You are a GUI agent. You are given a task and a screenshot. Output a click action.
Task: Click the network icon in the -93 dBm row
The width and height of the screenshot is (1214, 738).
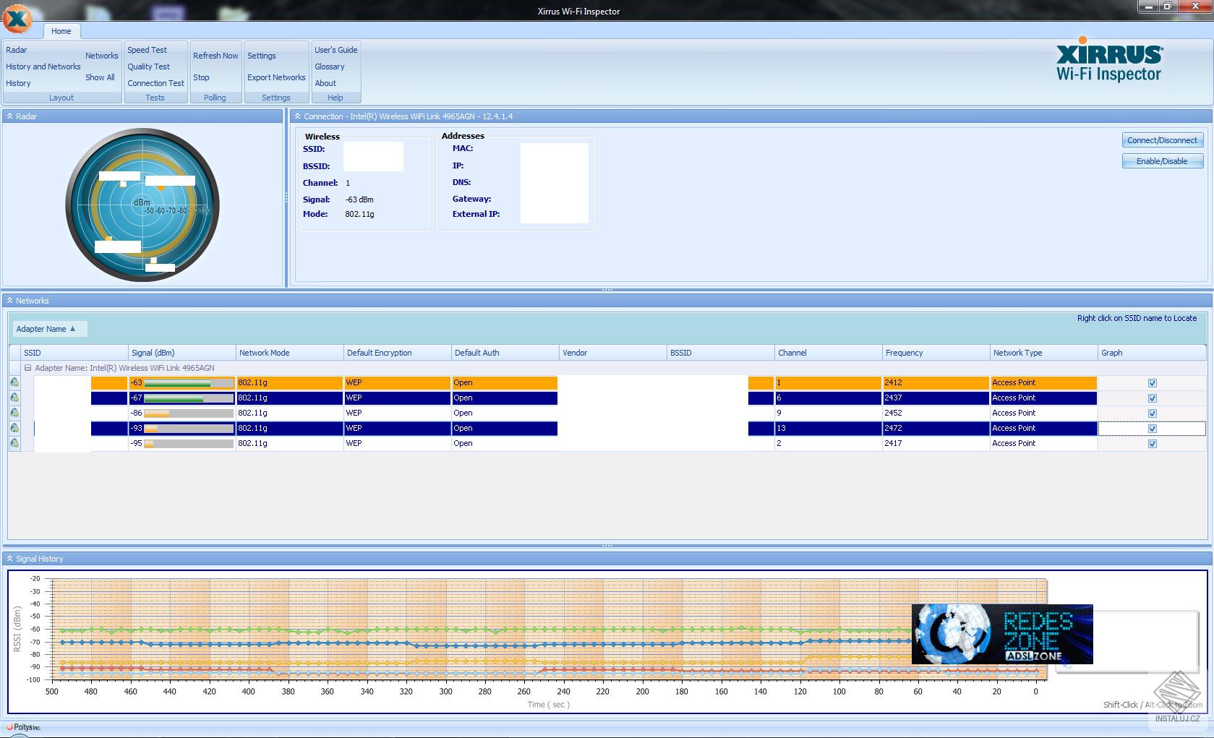14,428
